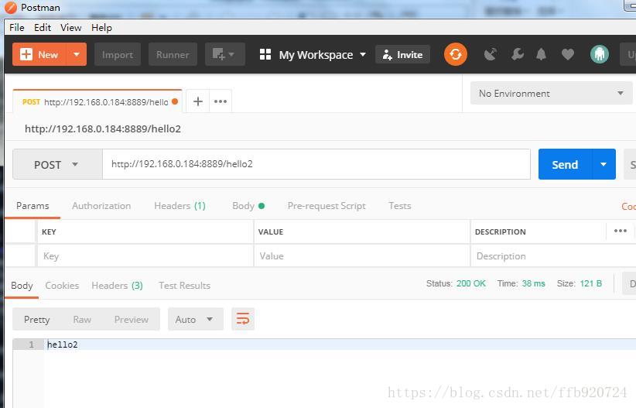
Task: Click the Time 38 ms value
Action: click(533, 283)
